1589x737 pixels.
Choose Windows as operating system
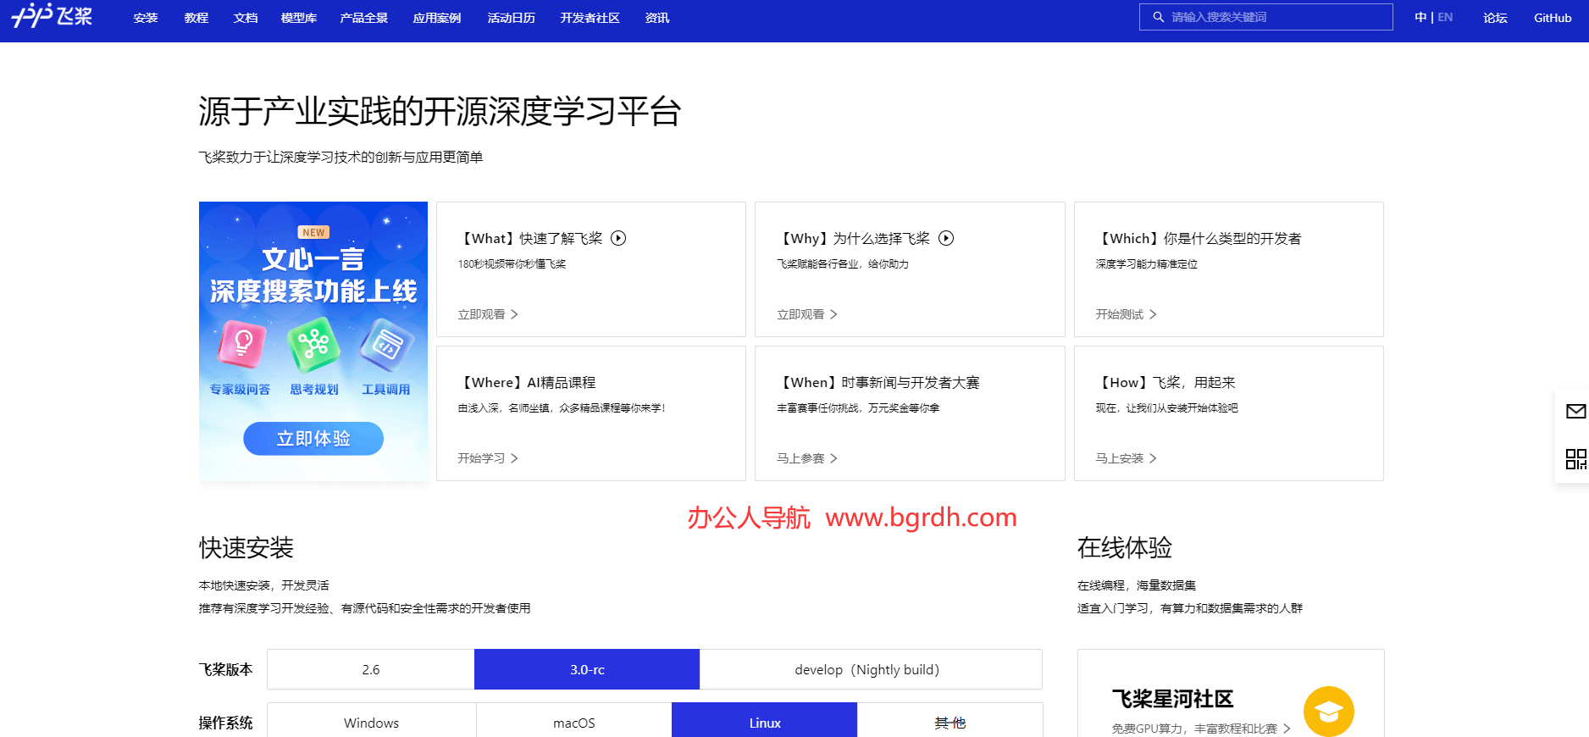pos(371,723)
